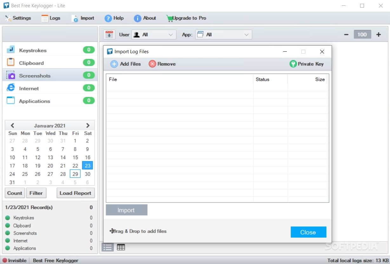The width and height of the screenshot is (390, 264).
Task: Click the green Internet record dot
Action: (8, 241)
